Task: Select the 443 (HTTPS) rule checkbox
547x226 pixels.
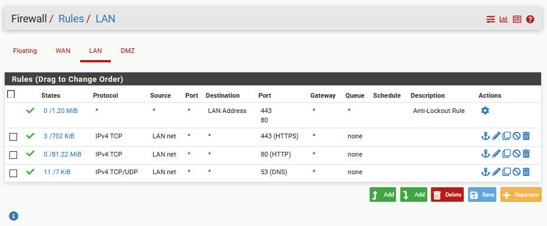Action: point(13,137)
